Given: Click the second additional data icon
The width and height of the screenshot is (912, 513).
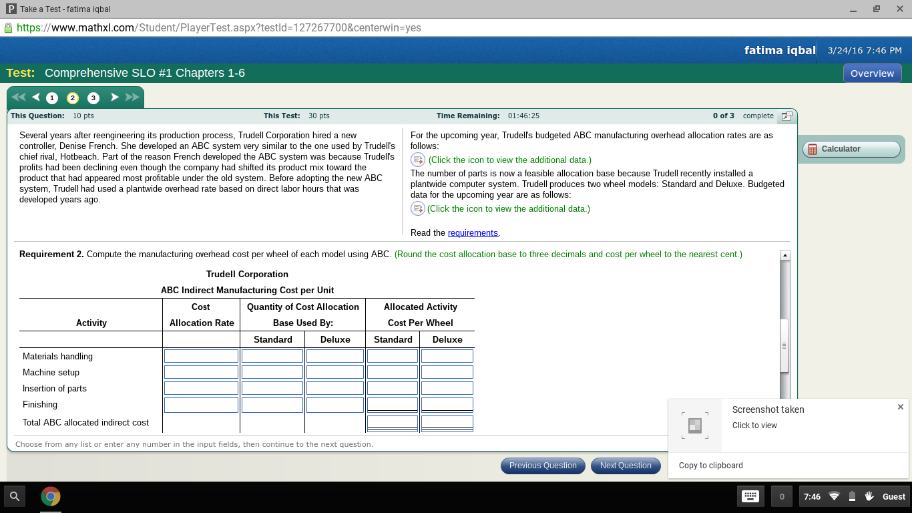Looking at the screenshot, I should [x=417, y=208].
